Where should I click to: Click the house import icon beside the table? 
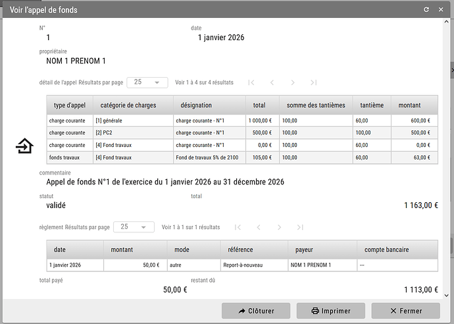pos(24,146)
